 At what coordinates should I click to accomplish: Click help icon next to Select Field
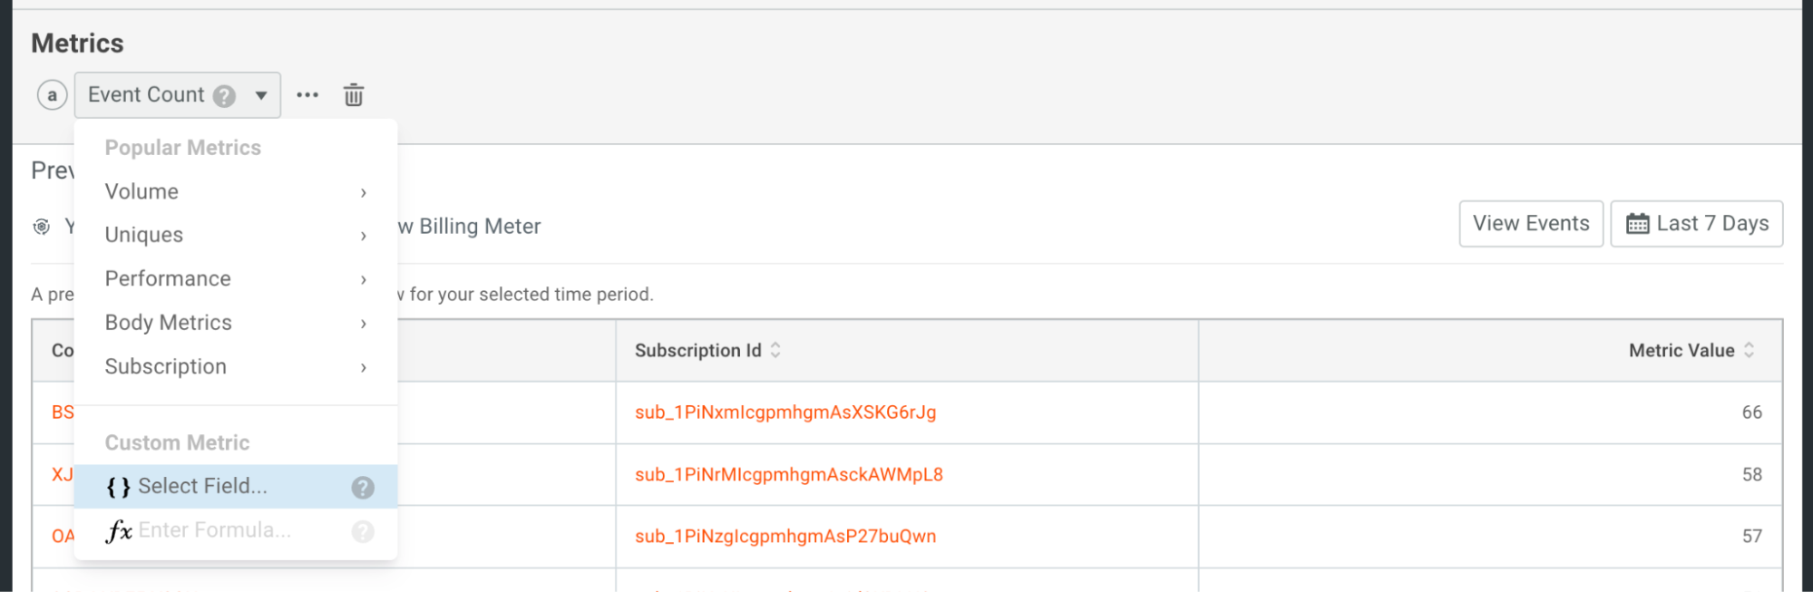point(363,488)
